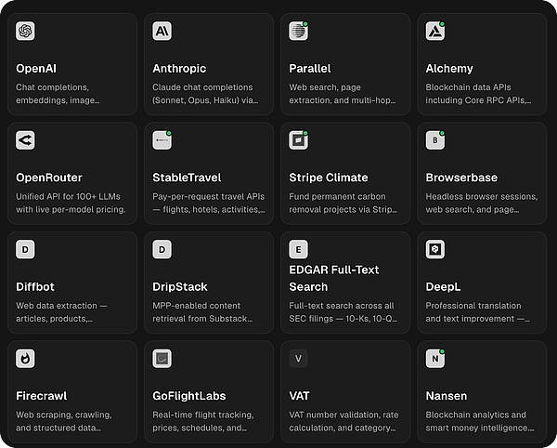Open EDGAR Full-Text Search title

(x=334, y=278)
